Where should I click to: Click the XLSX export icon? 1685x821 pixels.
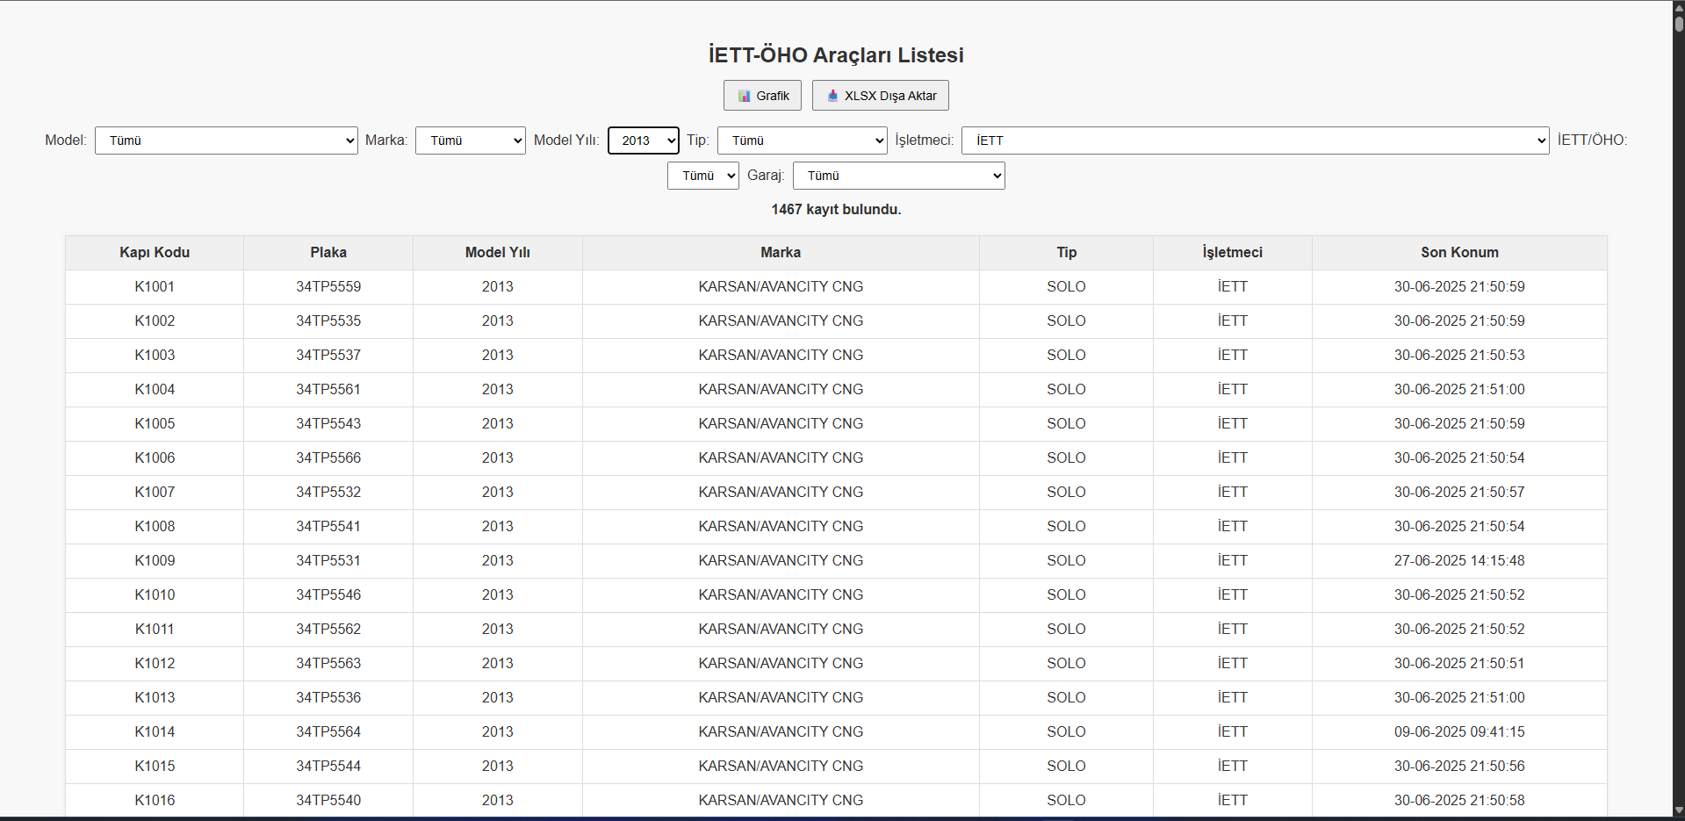832,96
